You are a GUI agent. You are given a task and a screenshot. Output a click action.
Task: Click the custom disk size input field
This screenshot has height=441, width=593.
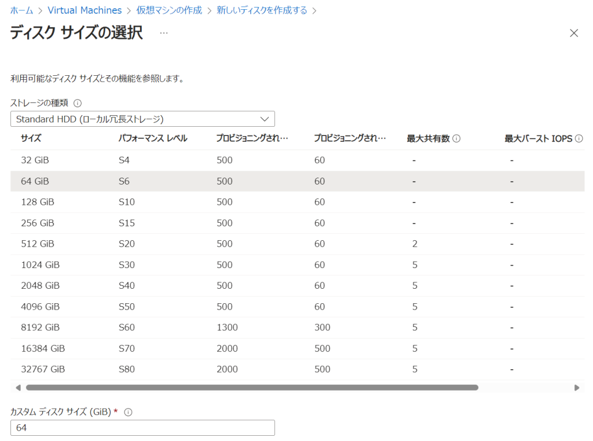pos(142,428)
